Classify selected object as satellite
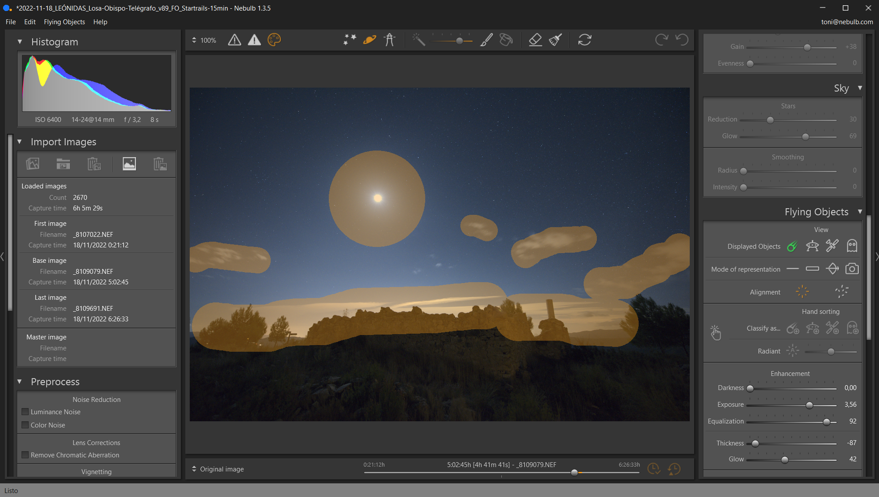Viewport: 879px width, 497px height. (832, 328)
